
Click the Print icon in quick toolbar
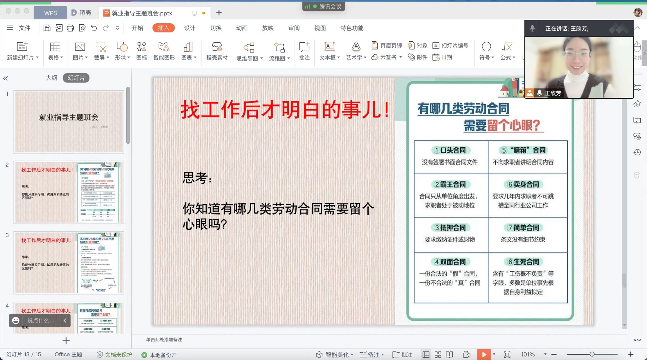pos(70,28)
